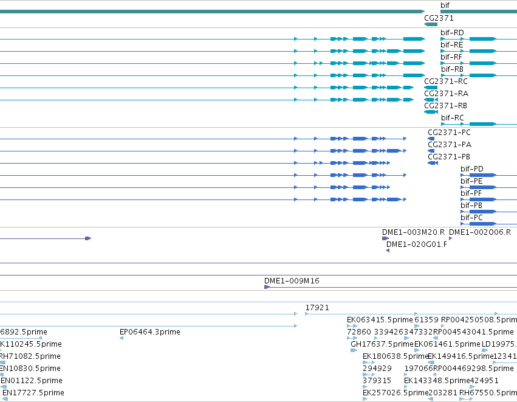Select the 203281 feature label

pyautogui.click(x=443, y=393)
